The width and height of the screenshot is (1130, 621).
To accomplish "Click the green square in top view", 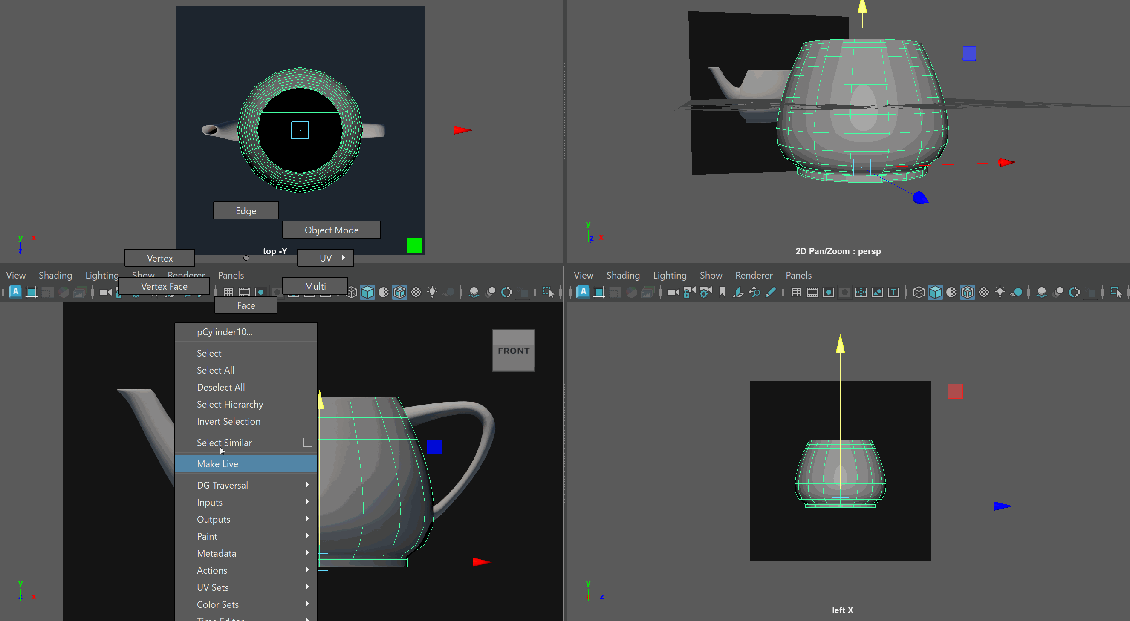I will pos(415,245).
